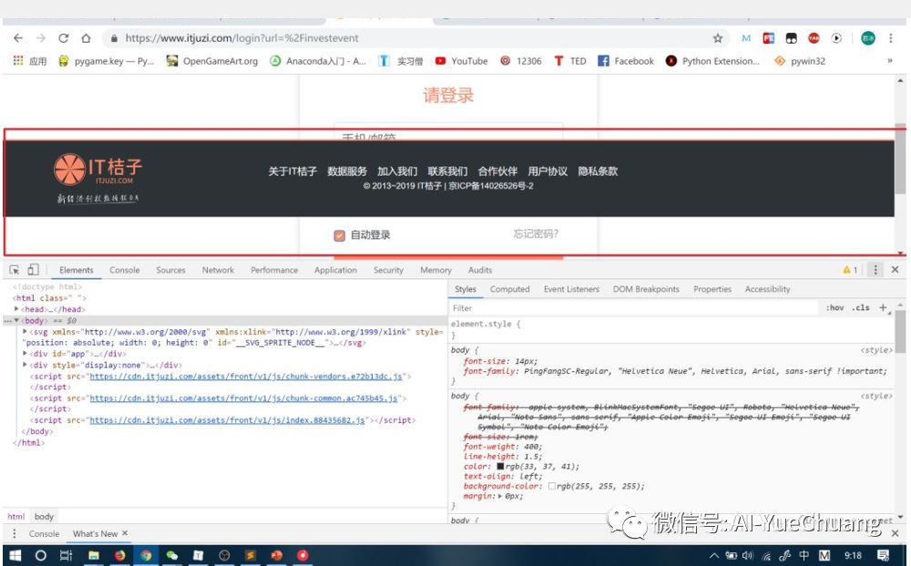
Task: Switch to the Sources tab
Action: pyautogui.click(x=170, y=270)
